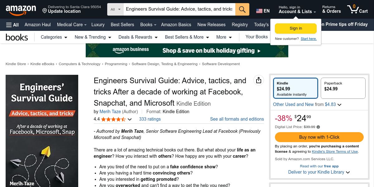Image resolution: width=374 pixels, height=187 pixels.
Task: Open the Categories books menu
Action: [54, 37]
